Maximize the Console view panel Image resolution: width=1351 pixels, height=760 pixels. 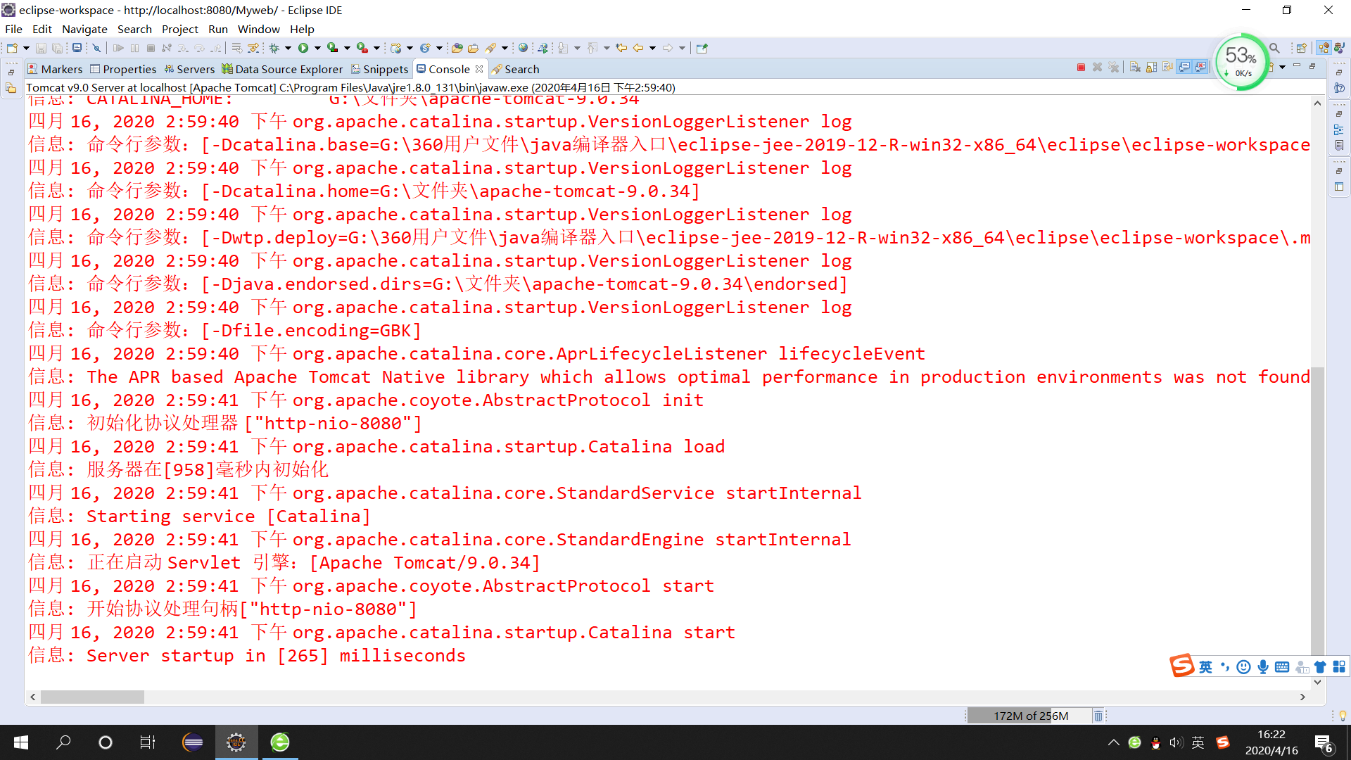1312,66
